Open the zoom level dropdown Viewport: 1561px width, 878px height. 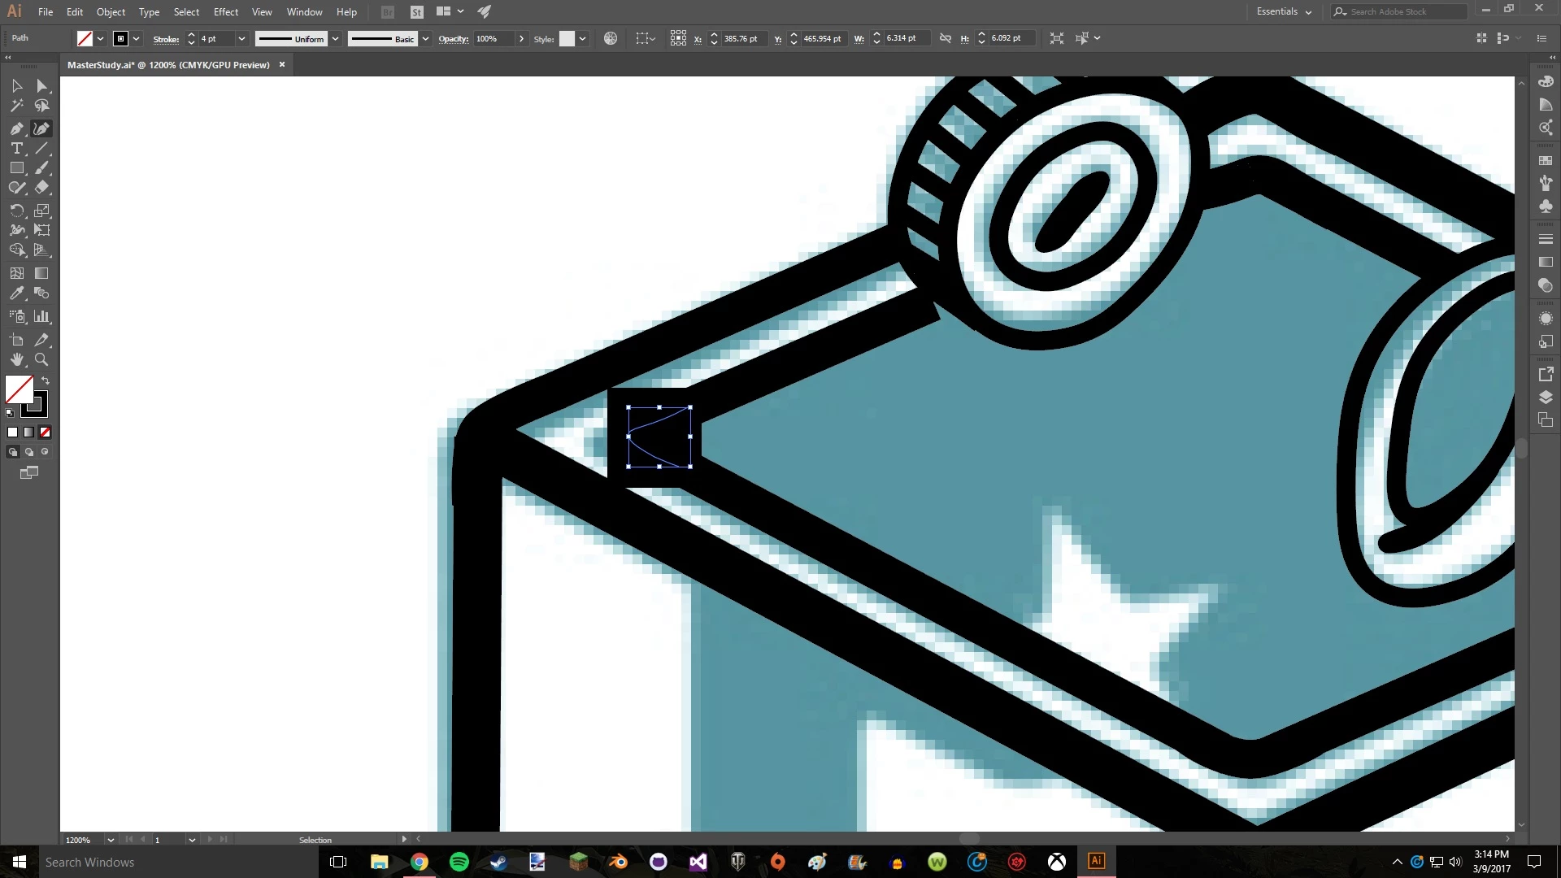(111, 840)
